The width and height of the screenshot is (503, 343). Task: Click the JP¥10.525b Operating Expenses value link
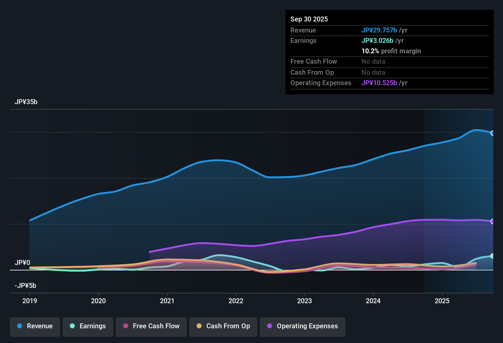[380, 83]
